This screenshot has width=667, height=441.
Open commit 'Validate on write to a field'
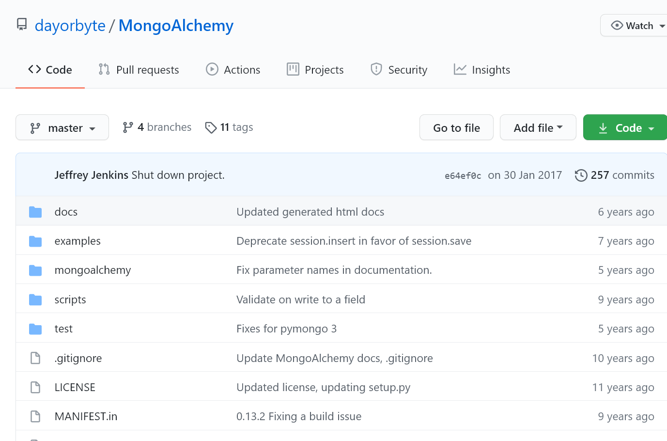click(x=301, y=299)
